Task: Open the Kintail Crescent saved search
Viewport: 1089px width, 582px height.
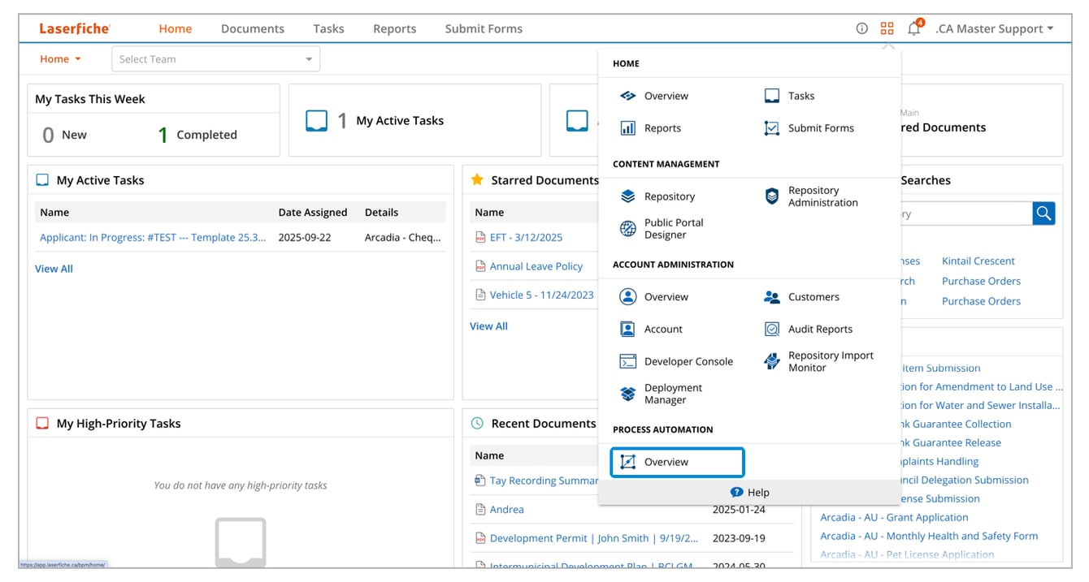Action: 978,261
